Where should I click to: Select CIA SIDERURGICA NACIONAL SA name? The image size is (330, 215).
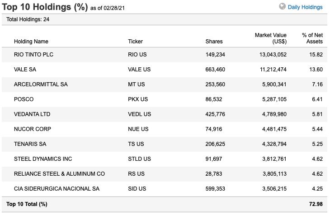coord(57,189)
